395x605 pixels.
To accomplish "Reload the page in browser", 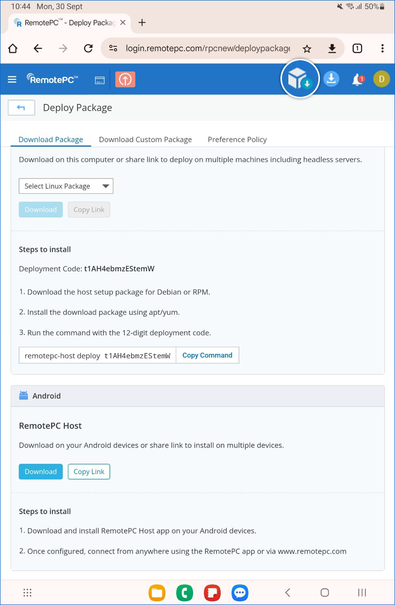I will pyautogui.click(x=88, y=48).
